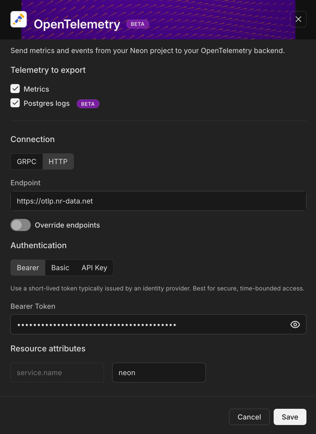The height and width of the screenshot is (434, 316).
Task: Choose Basic authentication method
Action: click(x=60, y=267)
